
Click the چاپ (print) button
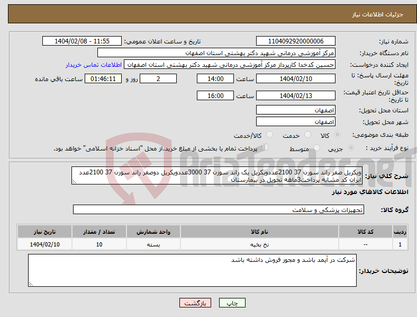[232, 303]
